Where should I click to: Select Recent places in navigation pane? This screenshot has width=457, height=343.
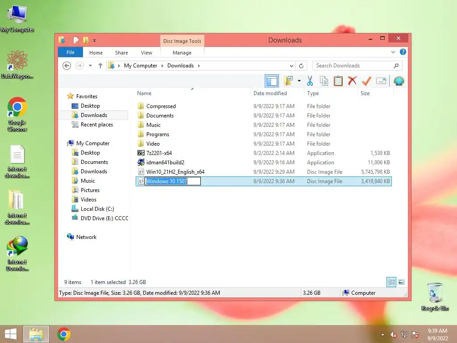point(96,125)
